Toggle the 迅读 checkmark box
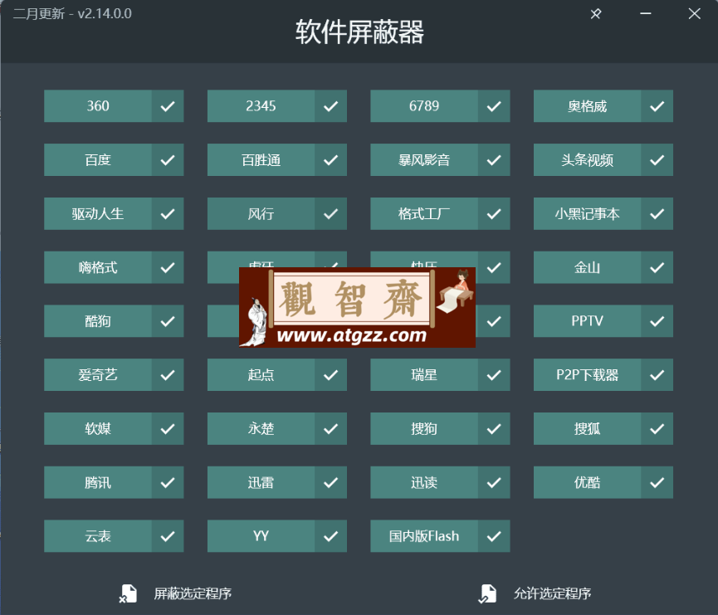Image resolution: width=718 pixels, height=615 pixels. pos(494,482)
